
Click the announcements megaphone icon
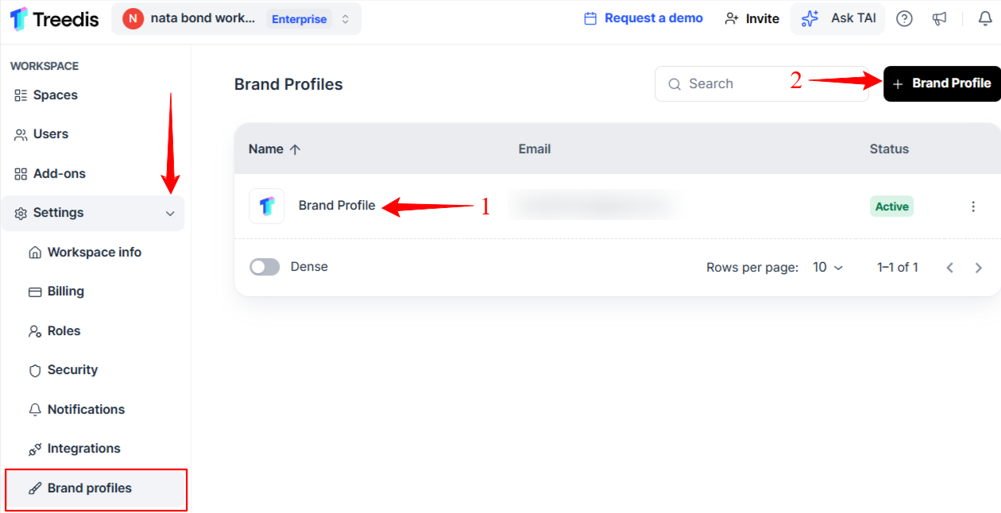tap(940, 18)
